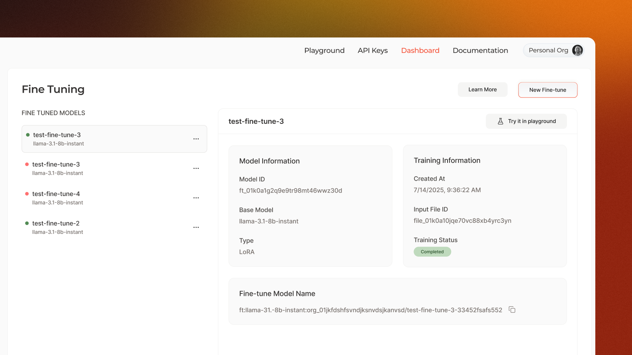Open the ellipsis menu for the top test-fine-tune-3

196,139
